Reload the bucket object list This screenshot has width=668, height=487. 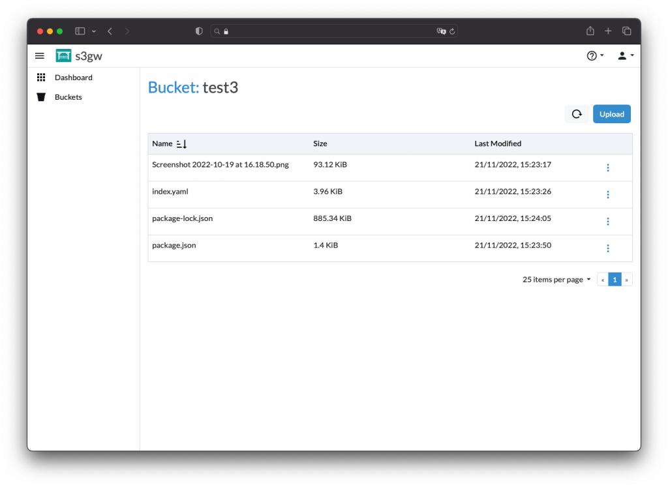click(577, 114)
